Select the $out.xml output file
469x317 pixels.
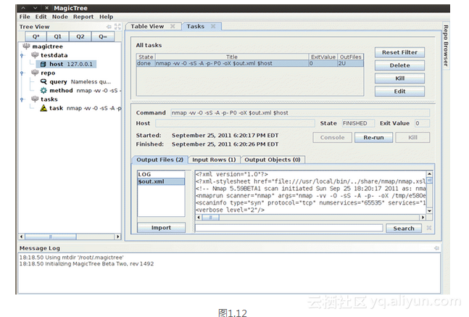161,181
